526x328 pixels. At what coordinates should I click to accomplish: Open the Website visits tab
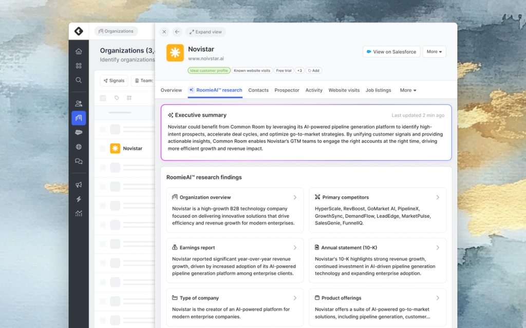coord(344,90)
